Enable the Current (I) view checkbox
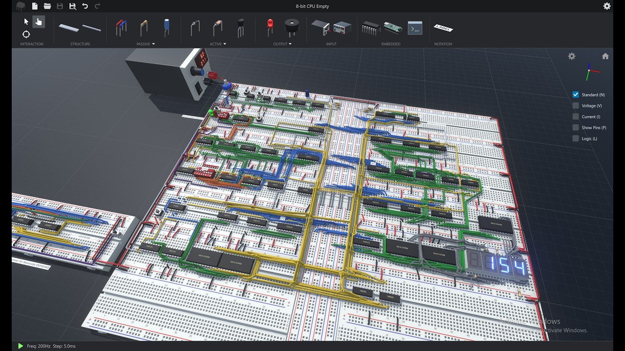This screenshot has height=351, width=625. click(x=576, y=117)
